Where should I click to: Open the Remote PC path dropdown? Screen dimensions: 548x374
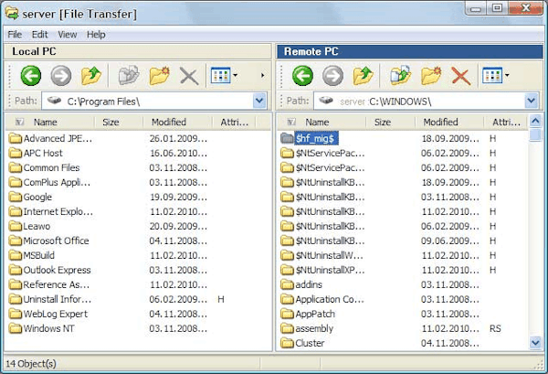tap(532, 102)
